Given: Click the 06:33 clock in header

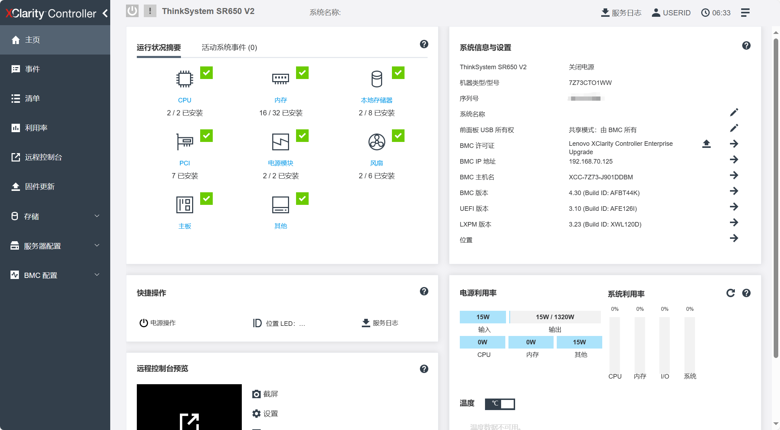Looking at the screenshot, I should click(x=716, y=13).
